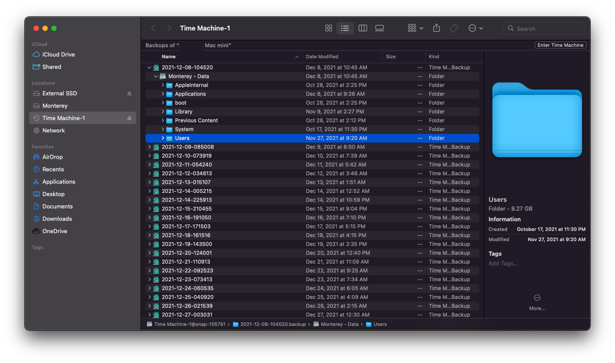Select the 2021-12-15-210455 backup icon
The image size is (615, 363).
point(156,209)
